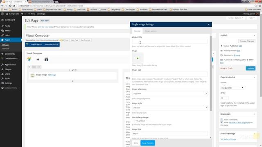Open the WordPress logo menu in admin bar

point(2,14)
